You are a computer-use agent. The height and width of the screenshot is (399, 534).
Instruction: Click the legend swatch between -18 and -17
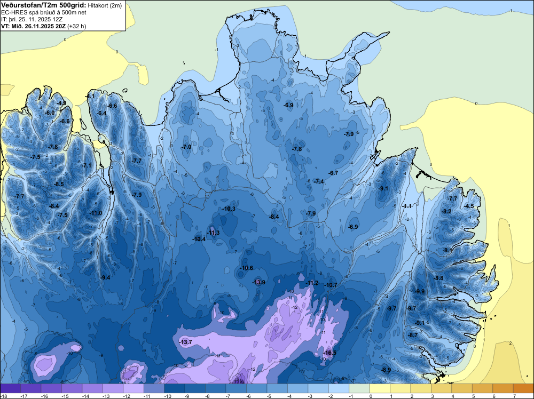(x=10, y=388)
